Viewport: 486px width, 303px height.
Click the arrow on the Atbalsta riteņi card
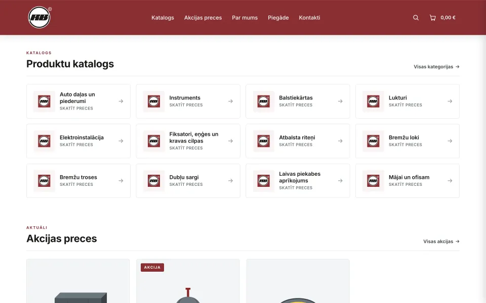click(x=340, y=141)
